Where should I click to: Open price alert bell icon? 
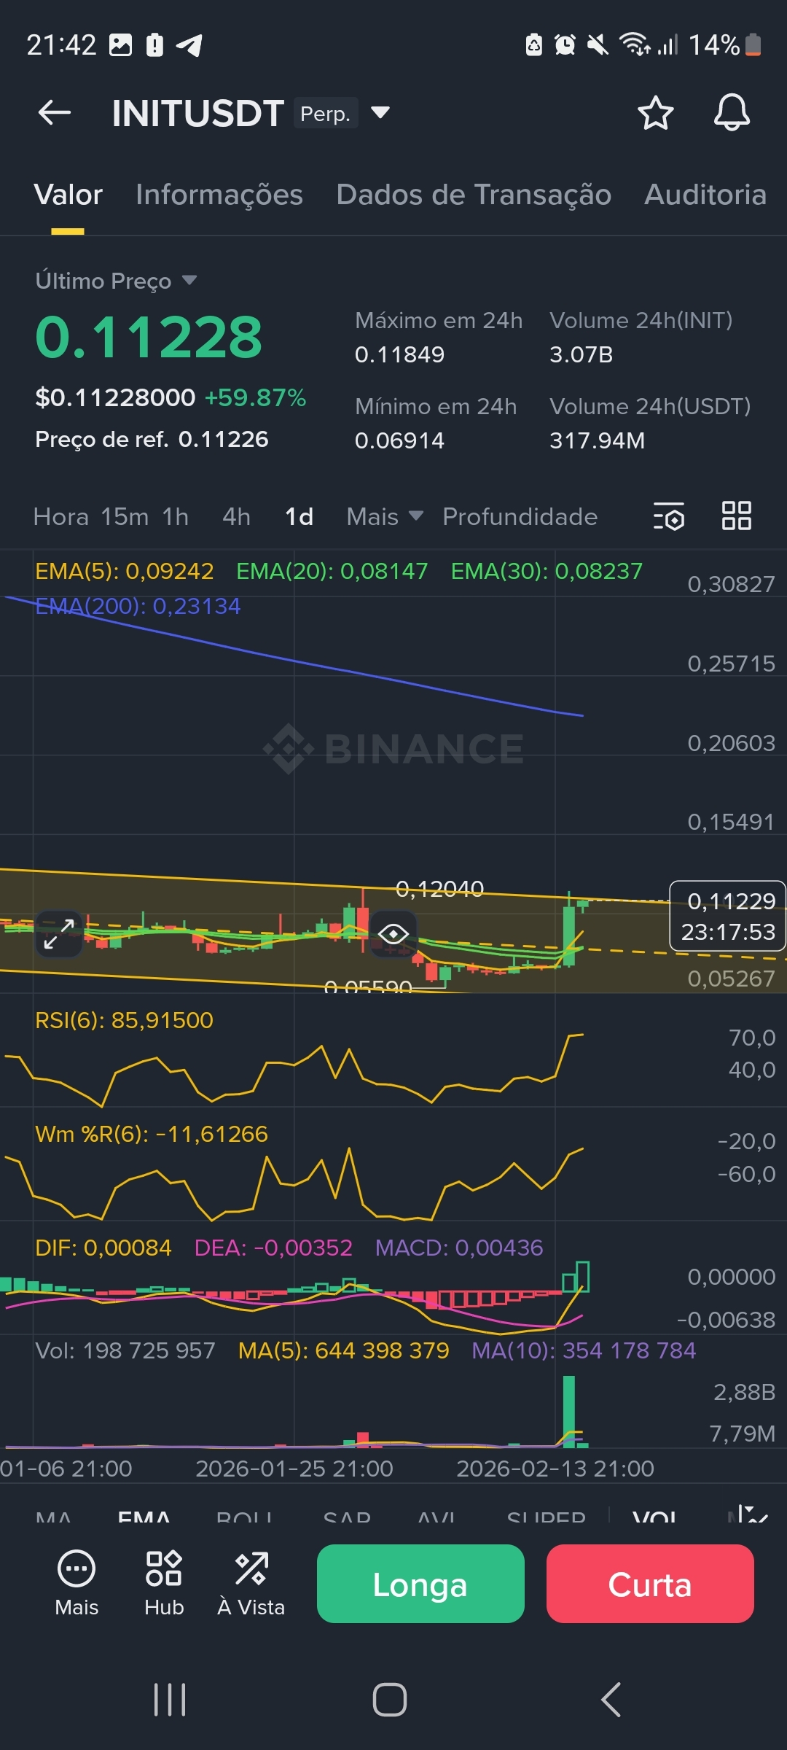(732, 113)
